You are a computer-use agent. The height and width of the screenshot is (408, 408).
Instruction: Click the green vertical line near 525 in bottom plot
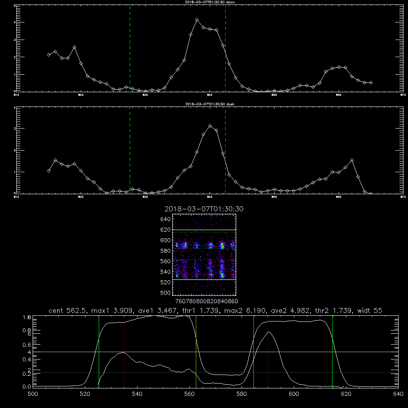[x=99, y=351]
